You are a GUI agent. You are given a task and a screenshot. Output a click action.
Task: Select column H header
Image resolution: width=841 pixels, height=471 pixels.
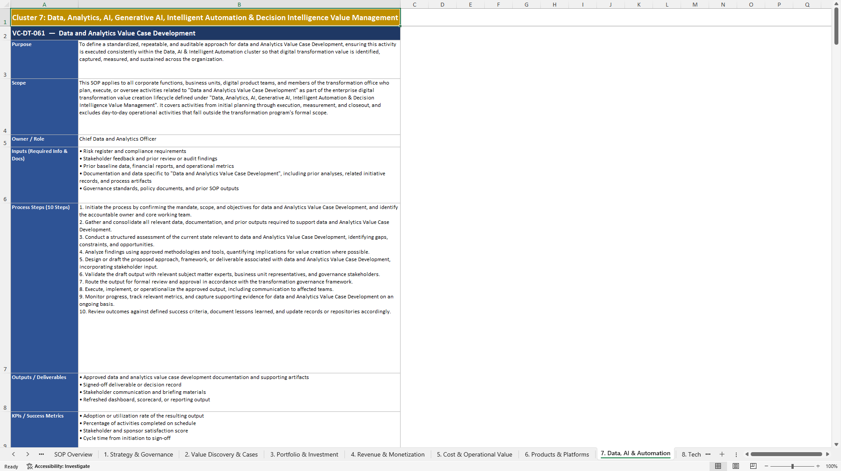(x=554, y=4)
